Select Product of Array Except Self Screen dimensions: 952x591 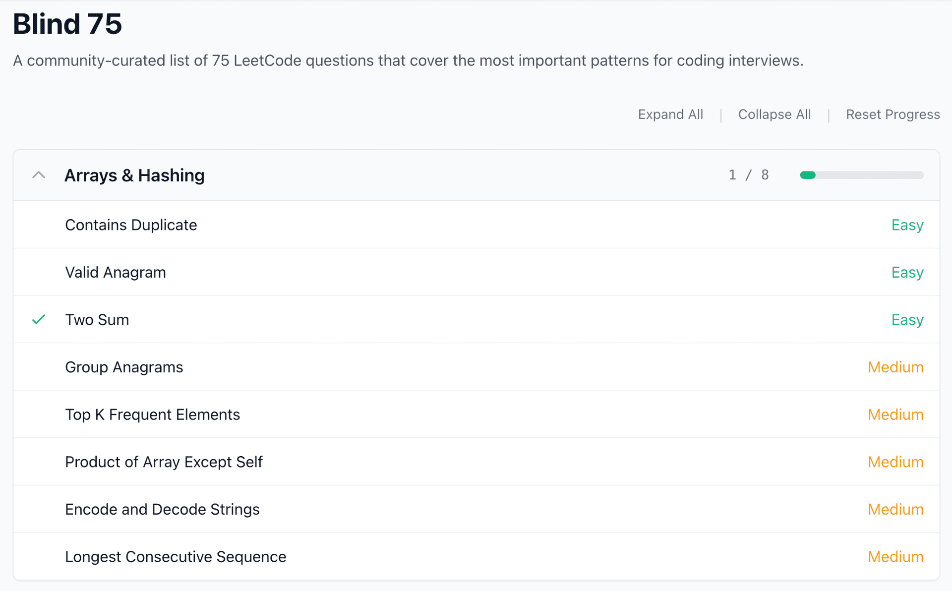164,462
